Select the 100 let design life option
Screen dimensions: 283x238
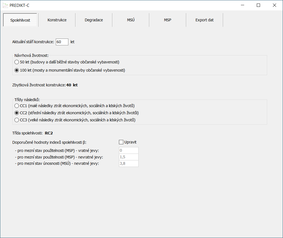point(70,70)
